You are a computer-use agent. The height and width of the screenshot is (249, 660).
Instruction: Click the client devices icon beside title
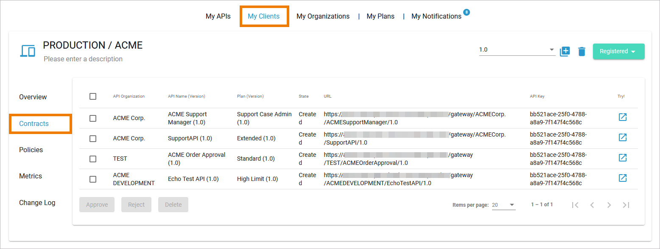[x=28, y=51]
